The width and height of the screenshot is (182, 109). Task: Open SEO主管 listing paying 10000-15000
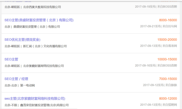11,59
